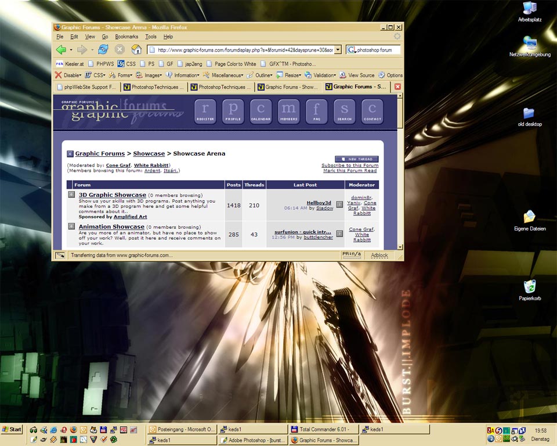Screen dimensions: 557x446
Task: Click Adblock in status bar
Action: click(x=379, y=256)
